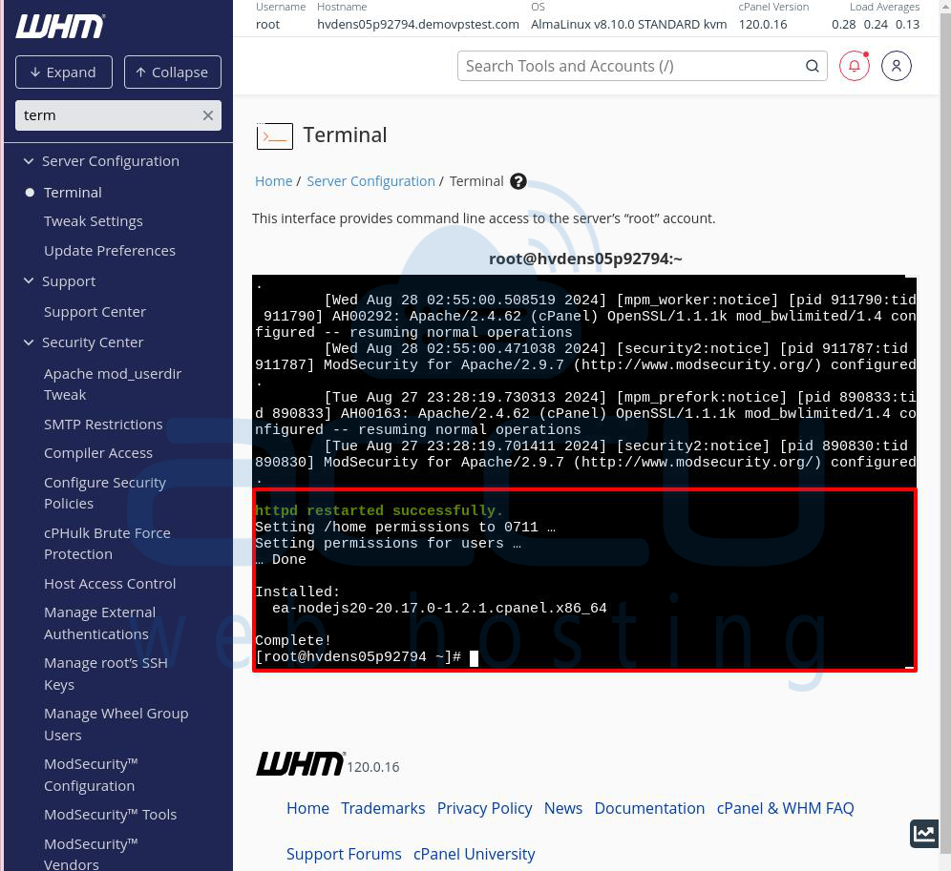Viewport: 951px width, 871px height.
Task: Click the magnifier search icon
Action: pos(813,66)
